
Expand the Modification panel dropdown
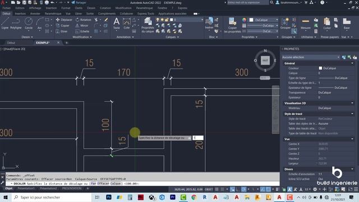pos(82,37)
